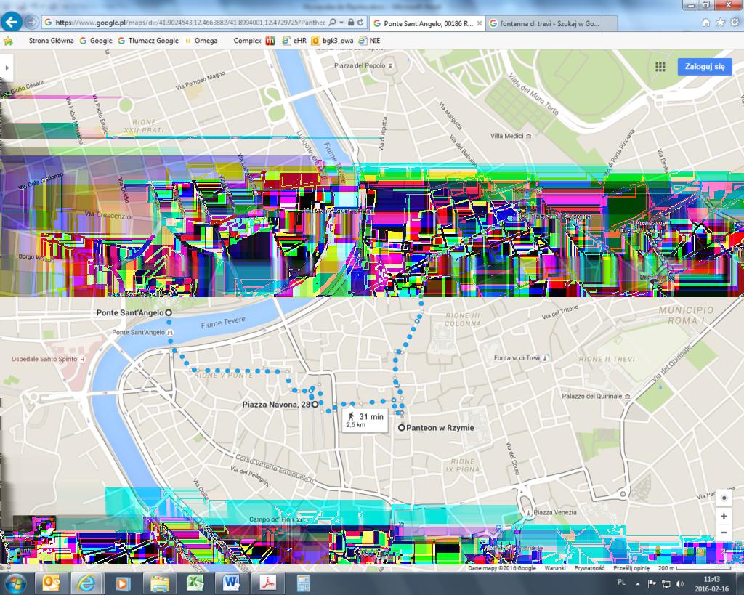
Task: Open Google apps grid icon
Action: [660, 67]
